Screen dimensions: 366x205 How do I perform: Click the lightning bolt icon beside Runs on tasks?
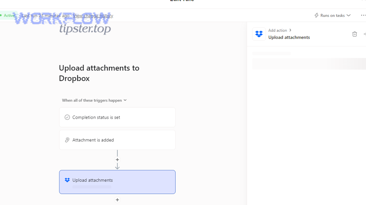316,15
